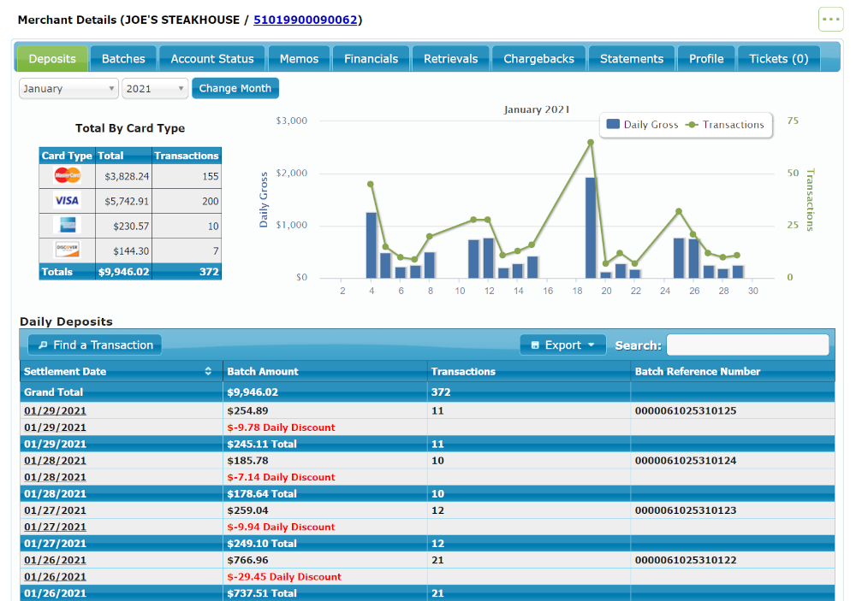Click the $254.89 batch amount
856x601 pixels.
[247, 410]
